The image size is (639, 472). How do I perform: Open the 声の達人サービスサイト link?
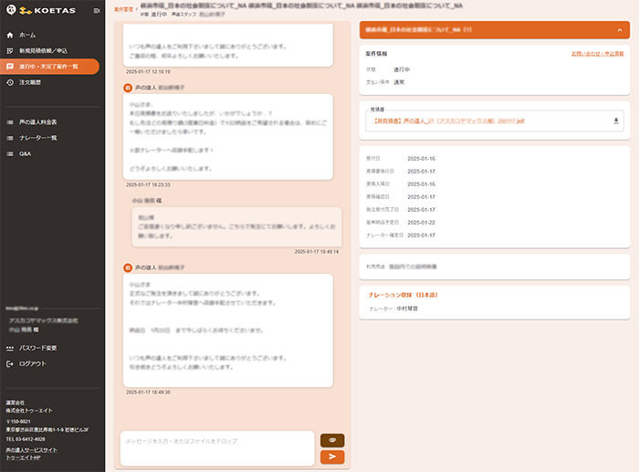(x=32, y=449)
